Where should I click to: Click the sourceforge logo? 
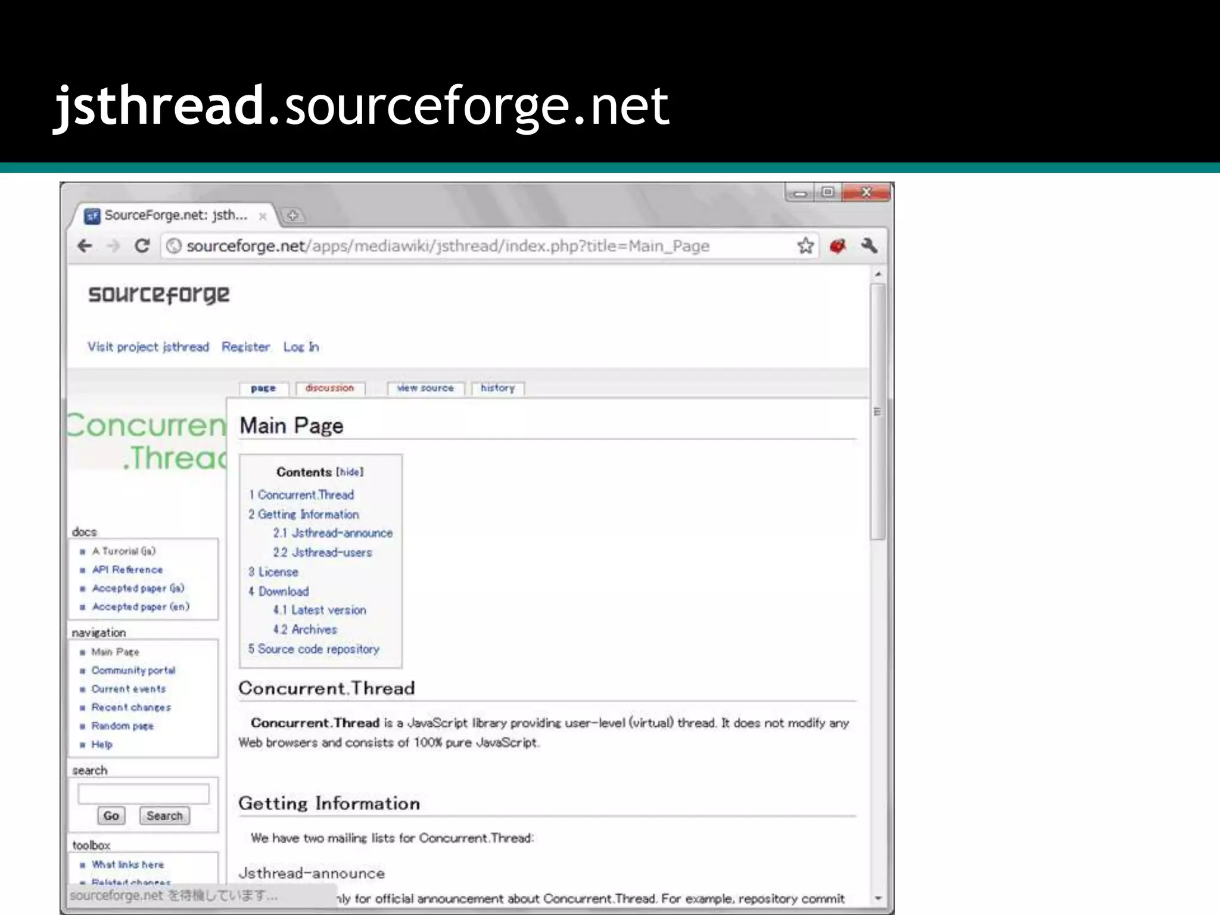coord(159,295)
